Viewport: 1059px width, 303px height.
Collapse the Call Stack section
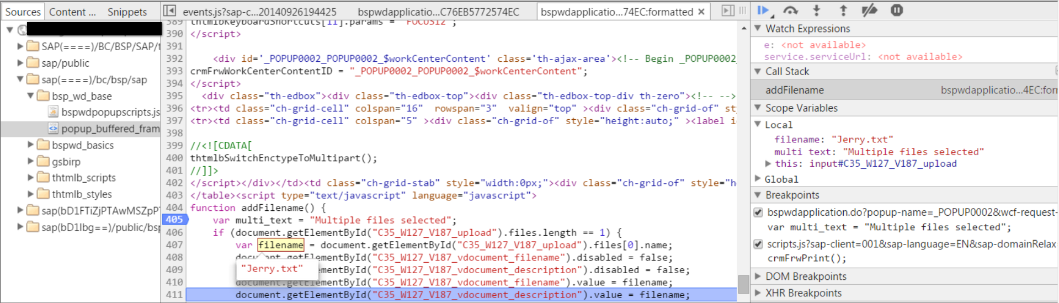coord(758,71)
